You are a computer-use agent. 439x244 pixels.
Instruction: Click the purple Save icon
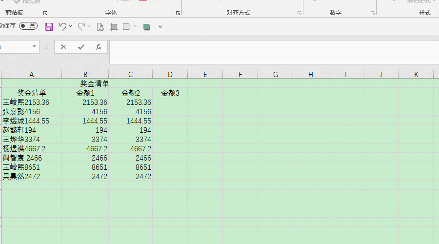click(x=49, y=27)
